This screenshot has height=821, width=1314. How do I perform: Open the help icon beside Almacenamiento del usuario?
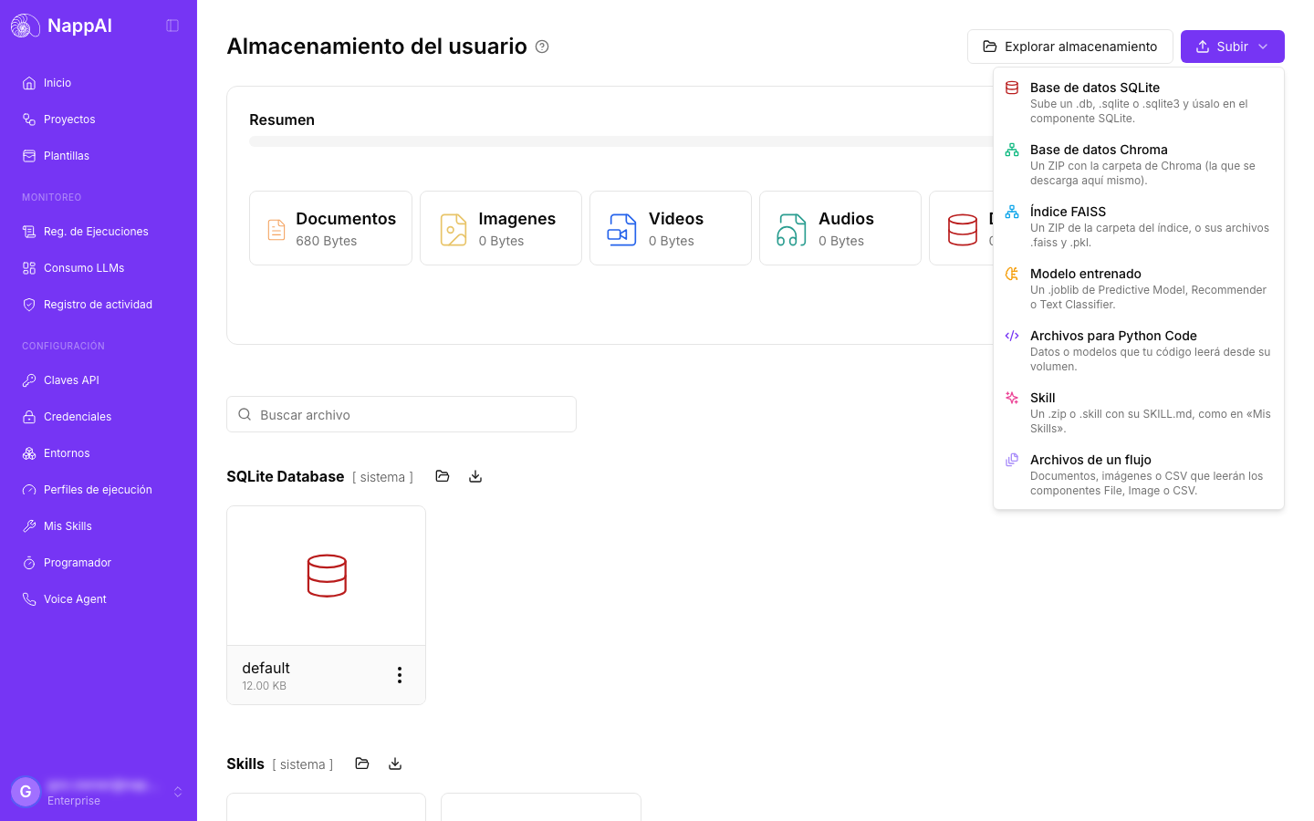coord(542,47)
